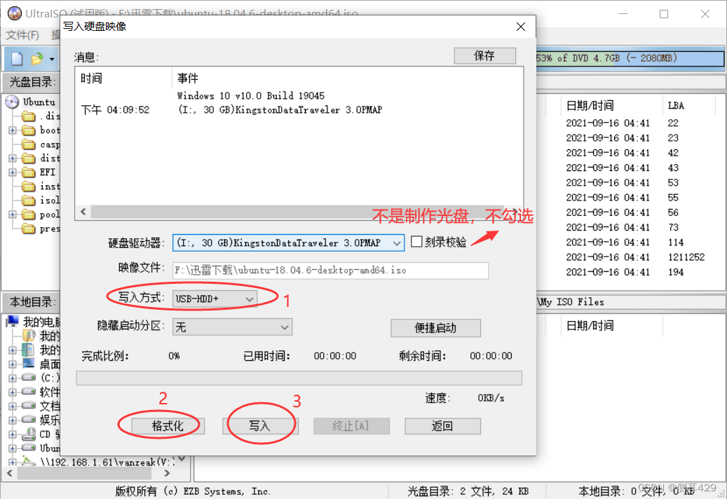This screenshot has width=727, height=499.
Task: Click the Open file toolbar icon
Action: tap(36, 59)
